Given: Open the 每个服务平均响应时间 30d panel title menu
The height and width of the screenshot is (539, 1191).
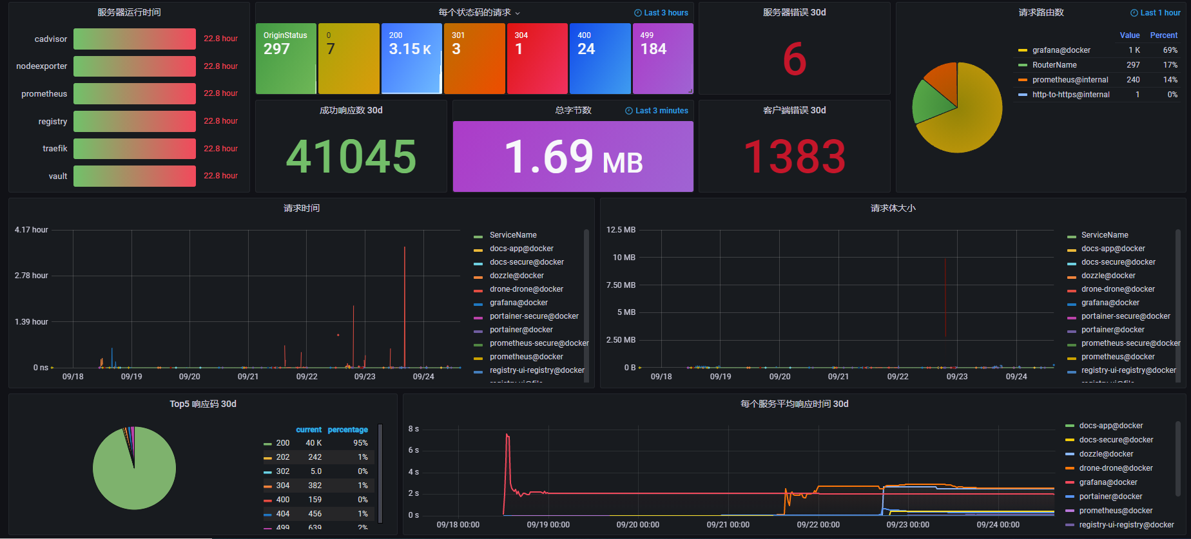Looking at the screenshot, I should (x=794, y=404).
